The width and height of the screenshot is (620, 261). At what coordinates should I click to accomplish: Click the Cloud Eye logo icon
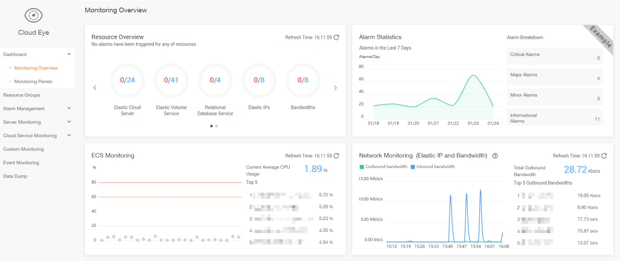pos(34,16)
